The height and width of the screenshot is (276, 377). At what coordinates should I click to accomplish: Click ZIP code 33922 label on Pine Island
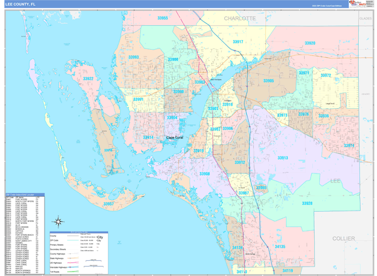(88, 79)
